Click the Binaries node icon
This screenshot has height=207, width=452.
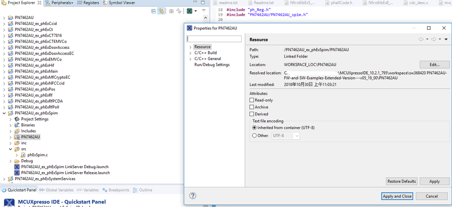17,125
